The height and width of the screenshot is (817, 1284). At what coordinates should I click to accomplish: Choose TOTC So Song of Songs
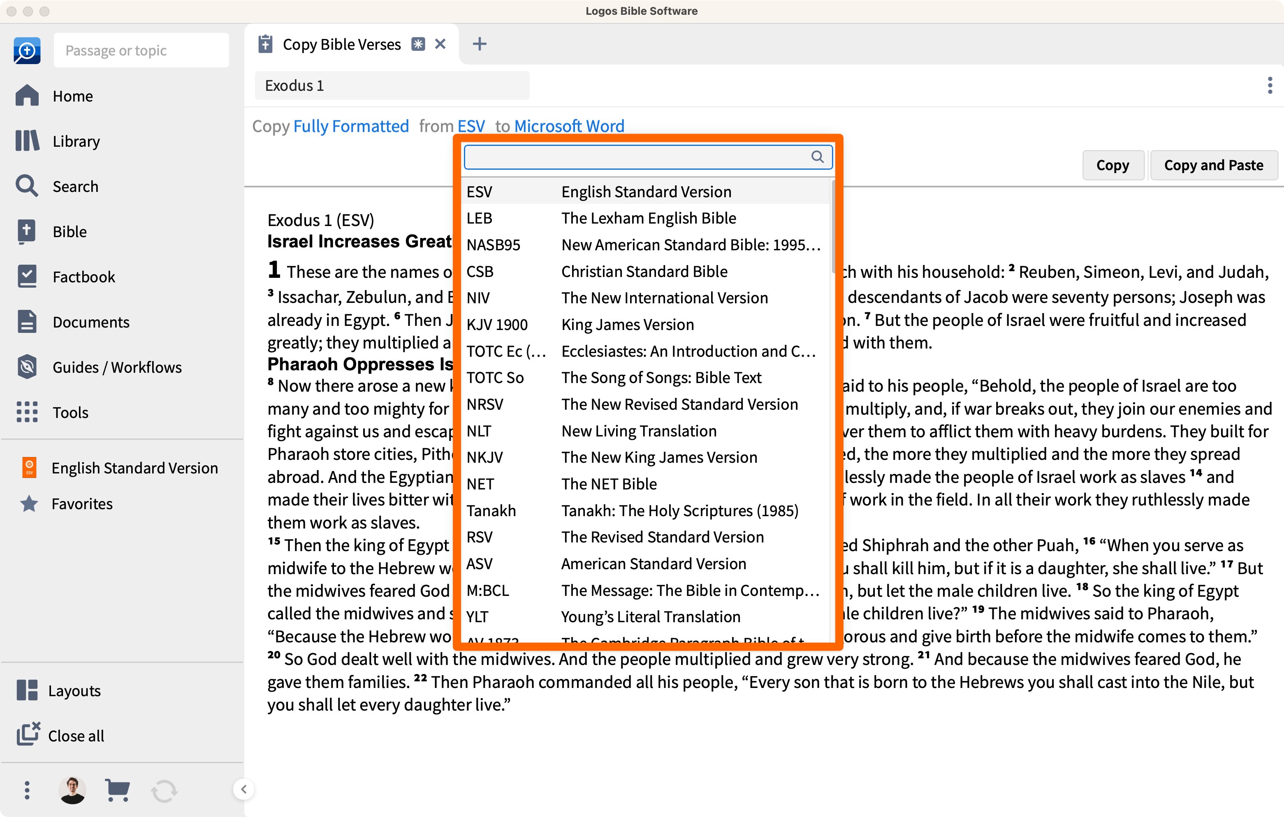pos(646,378)
